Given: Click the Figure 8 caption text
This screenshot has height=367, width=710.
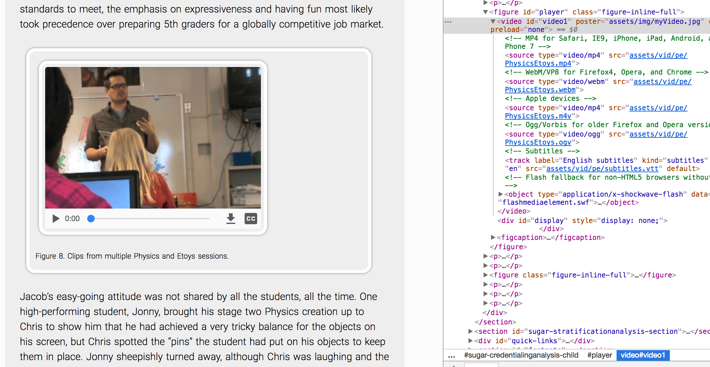Looking at the screenshot, I should click(x=132, y=256).
